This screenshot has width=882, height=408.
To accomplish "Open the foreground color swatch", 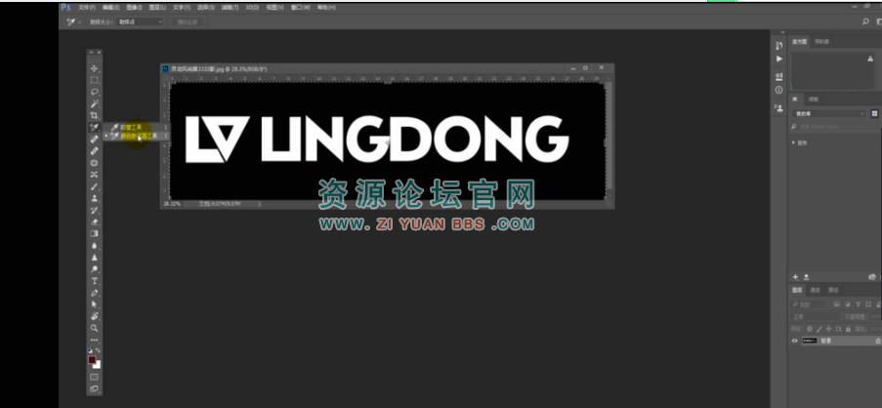I will (92, 359).
